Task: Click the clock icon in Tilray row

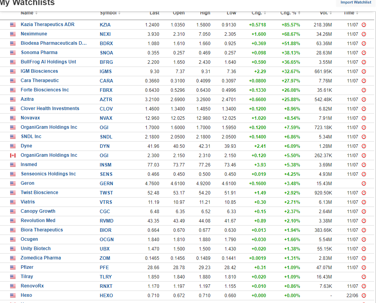Action: [364, 277]
